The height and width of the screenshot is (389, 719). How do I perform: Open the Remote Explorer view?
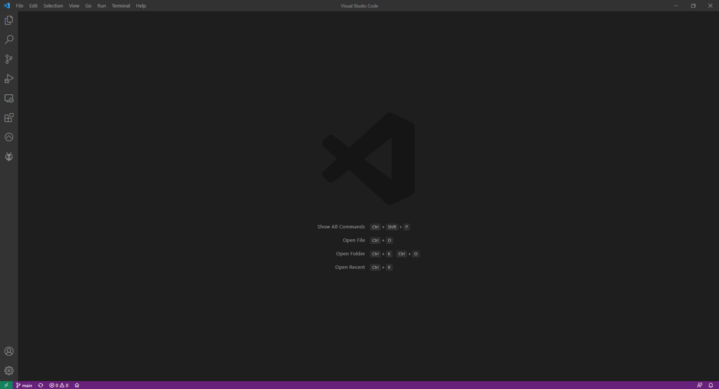point(9,98)
